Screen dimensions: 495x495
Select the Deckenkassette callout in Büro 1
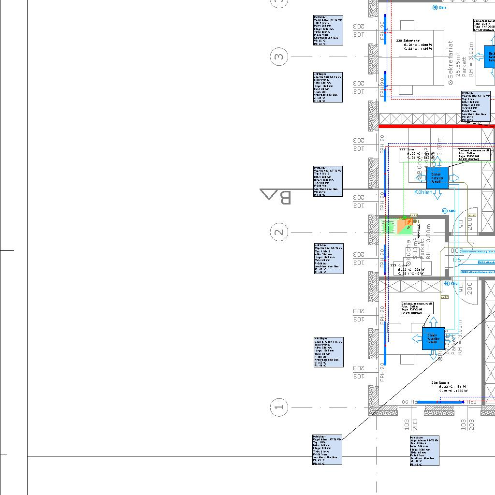(x=474, y=154)
